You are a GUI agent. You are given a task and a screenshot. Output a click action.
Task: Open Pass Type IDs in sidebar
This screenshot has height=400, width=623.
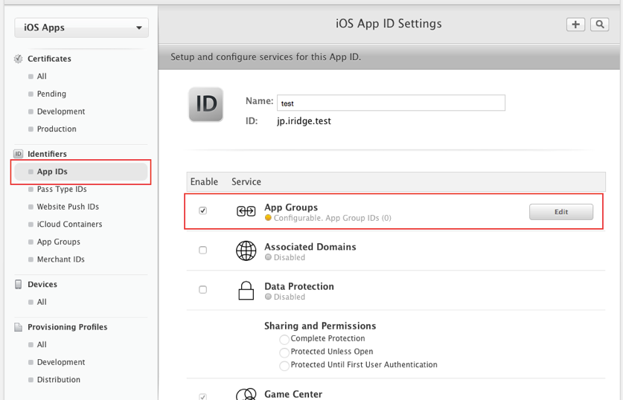62,190
